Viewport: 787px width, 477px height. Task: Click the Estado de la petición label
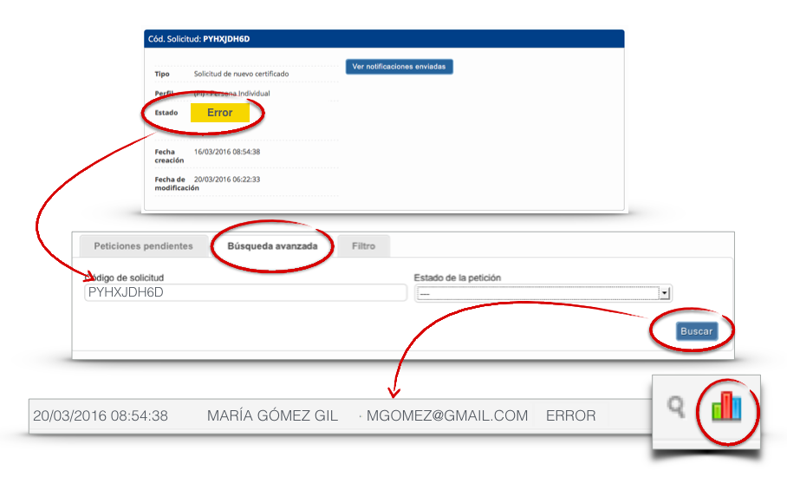(457, 278)
